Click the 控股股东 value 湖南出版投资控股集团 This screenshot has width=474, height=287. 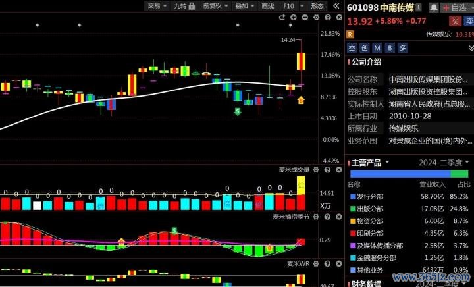tap(429, 91)
